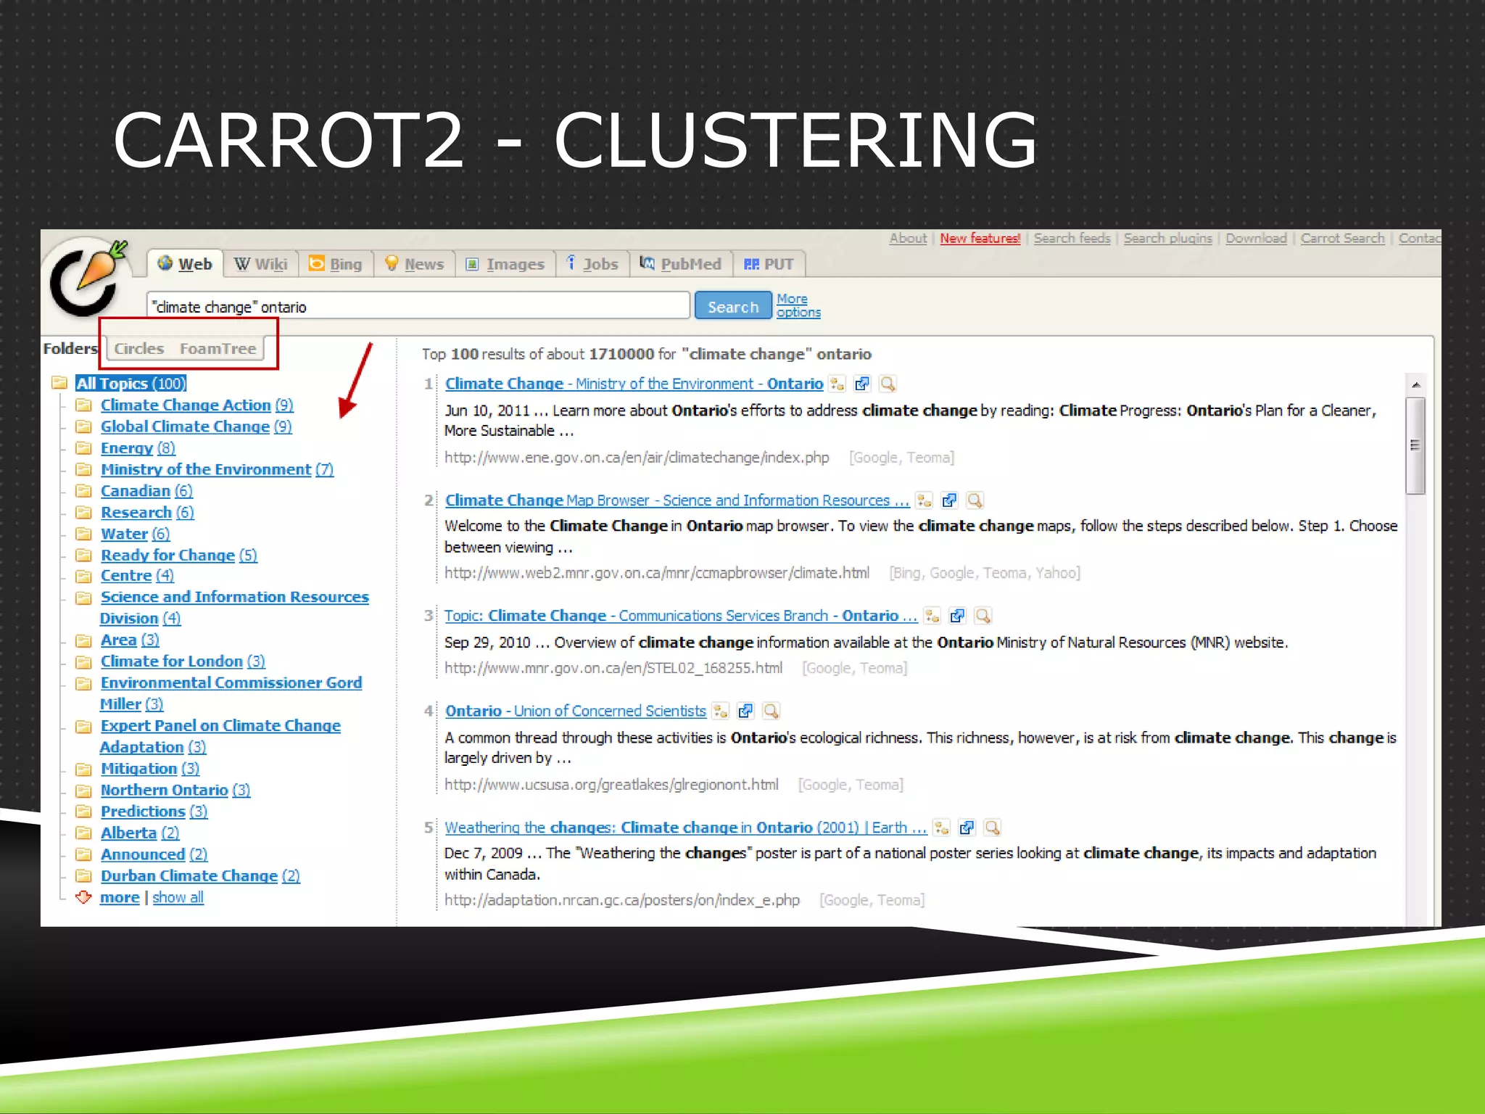Preview result 5 with magnifier icon
Viewport: 1485px width, 1114px height.
click(992, 828)
